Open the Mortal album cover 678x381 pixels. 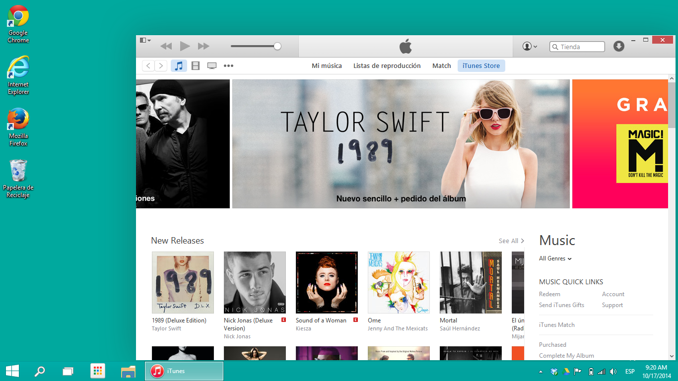471,282
